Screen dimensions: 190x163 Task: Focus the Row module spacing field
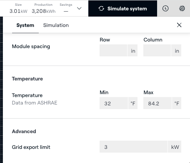click(113, 51)
